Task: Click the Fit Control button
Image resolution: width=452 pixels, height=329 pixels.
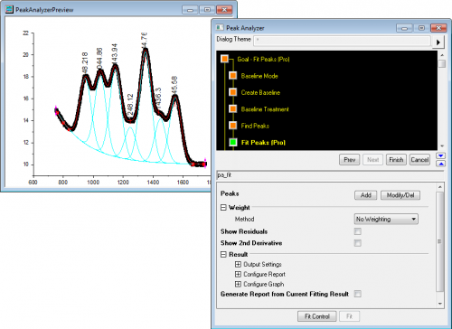Action: pos(317,316)
